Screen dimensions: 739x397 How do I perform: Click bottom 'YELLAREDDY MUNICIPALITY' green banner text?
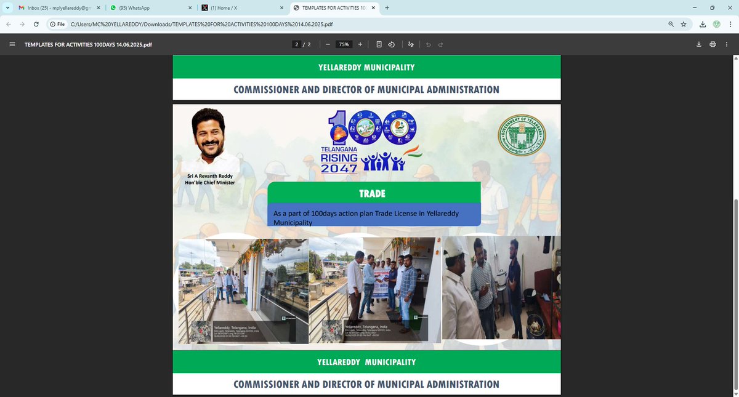pos(366,362)
